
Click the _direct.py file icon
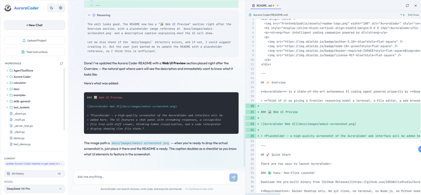click(x=11, y=114)
